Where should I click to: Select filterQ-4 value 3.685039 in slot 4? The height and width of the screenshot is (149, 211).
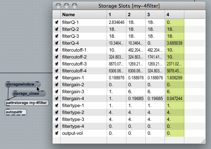coord(175,43)
